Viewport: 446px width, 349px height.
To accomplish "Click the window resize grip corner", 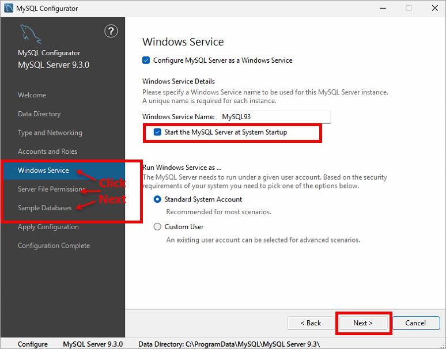I will pos(443,346).
